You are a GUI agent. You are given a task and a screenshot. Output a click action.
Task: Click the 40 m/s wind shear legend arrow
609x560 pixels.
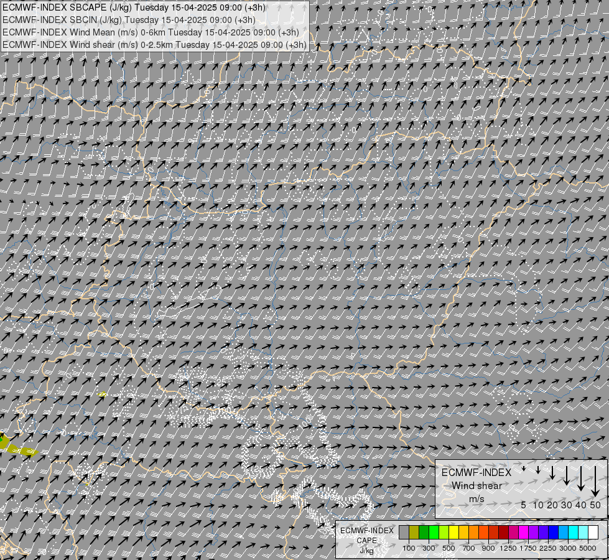(x=581, y=478)
